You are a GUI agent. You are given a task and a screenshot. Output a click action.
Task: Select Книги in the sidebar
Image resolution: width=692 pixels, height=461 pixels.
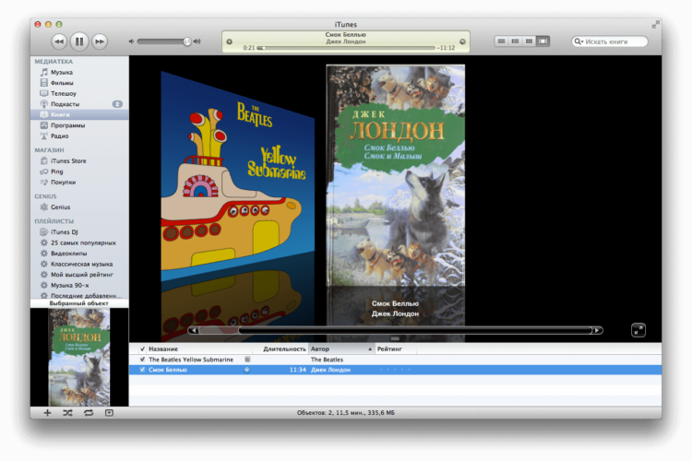(79, 114)
